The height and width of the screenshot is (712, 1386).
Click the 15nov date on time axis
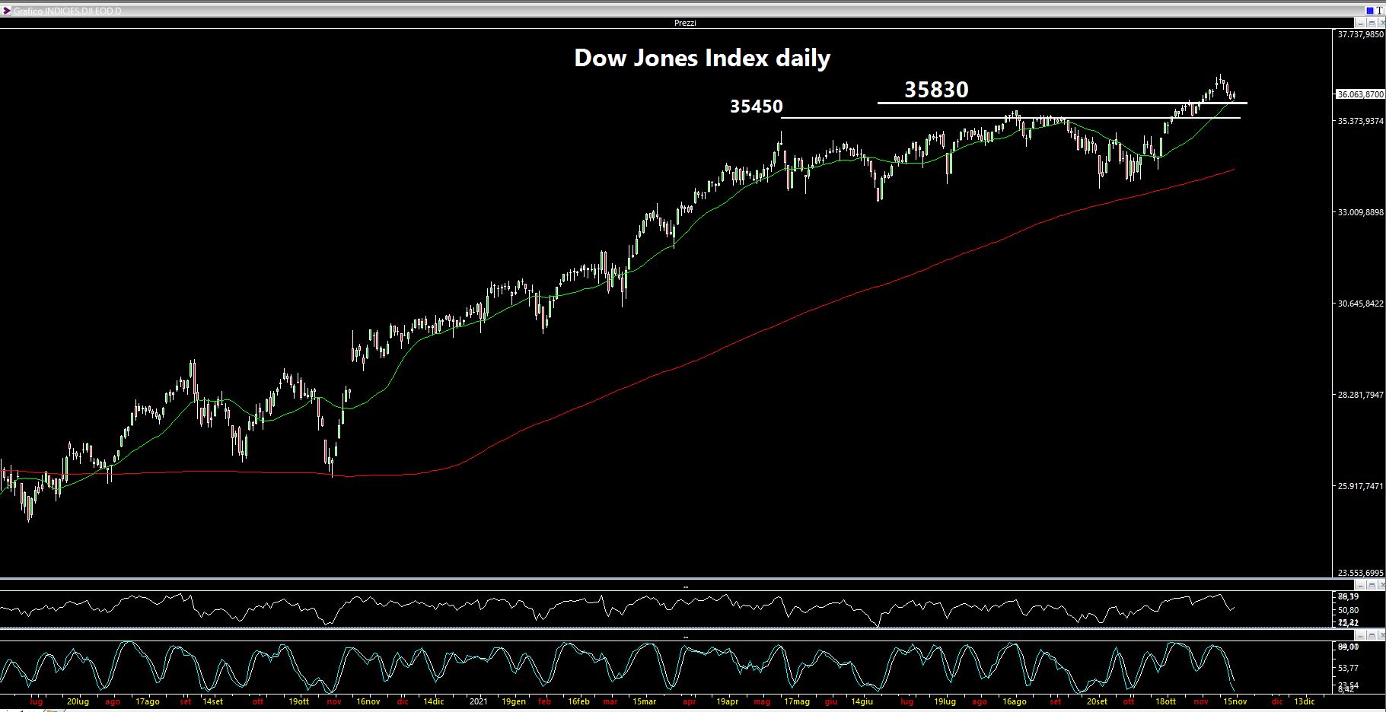(x=1235, y=701)
